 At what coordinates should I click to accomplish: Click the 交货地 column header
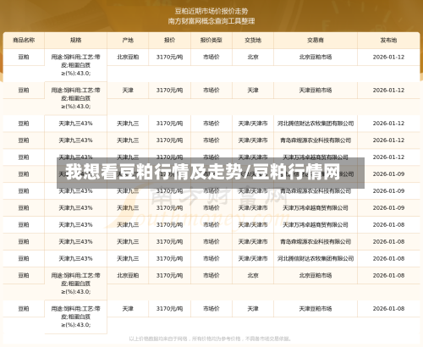(253, 41)
